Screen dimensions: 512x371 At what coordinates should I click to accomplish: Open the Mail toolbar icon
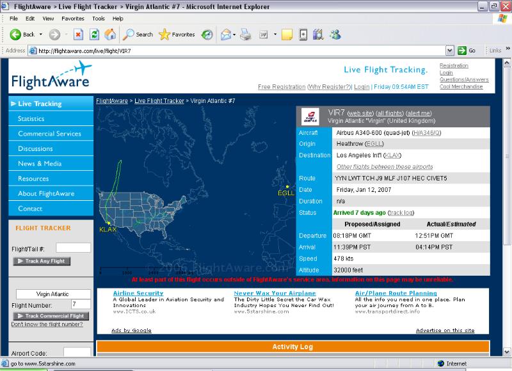click(226, 34)
